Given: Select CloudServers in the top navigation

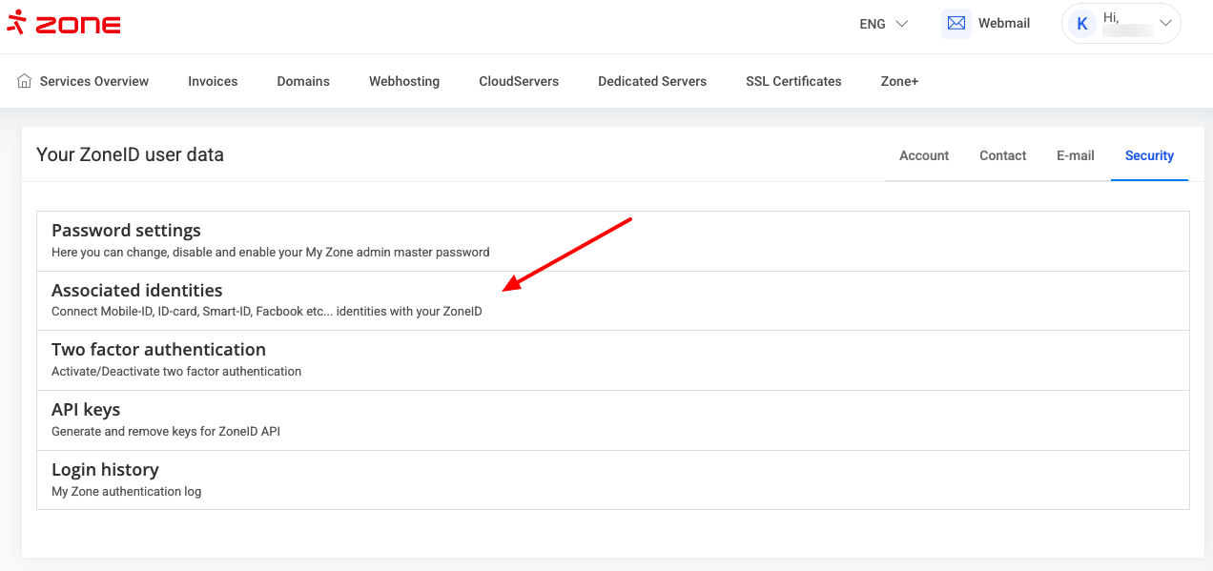Looking at the screenshot, I should pyautogui.click(x=519, y=81).
